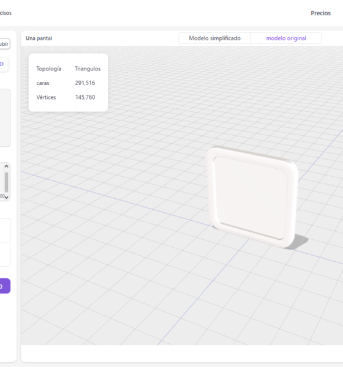343x367 pixels.
Task: Click the vertices count 145,760
Action: pos(85,97)
